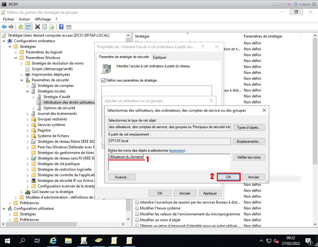Expand the 'Options de sécurité' node
This screenshot has width=318, height=247.
[34, 108]
